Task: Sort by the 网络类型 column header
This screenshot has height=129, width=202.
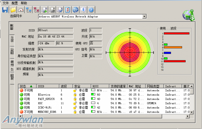Action: tap(155, 86)
